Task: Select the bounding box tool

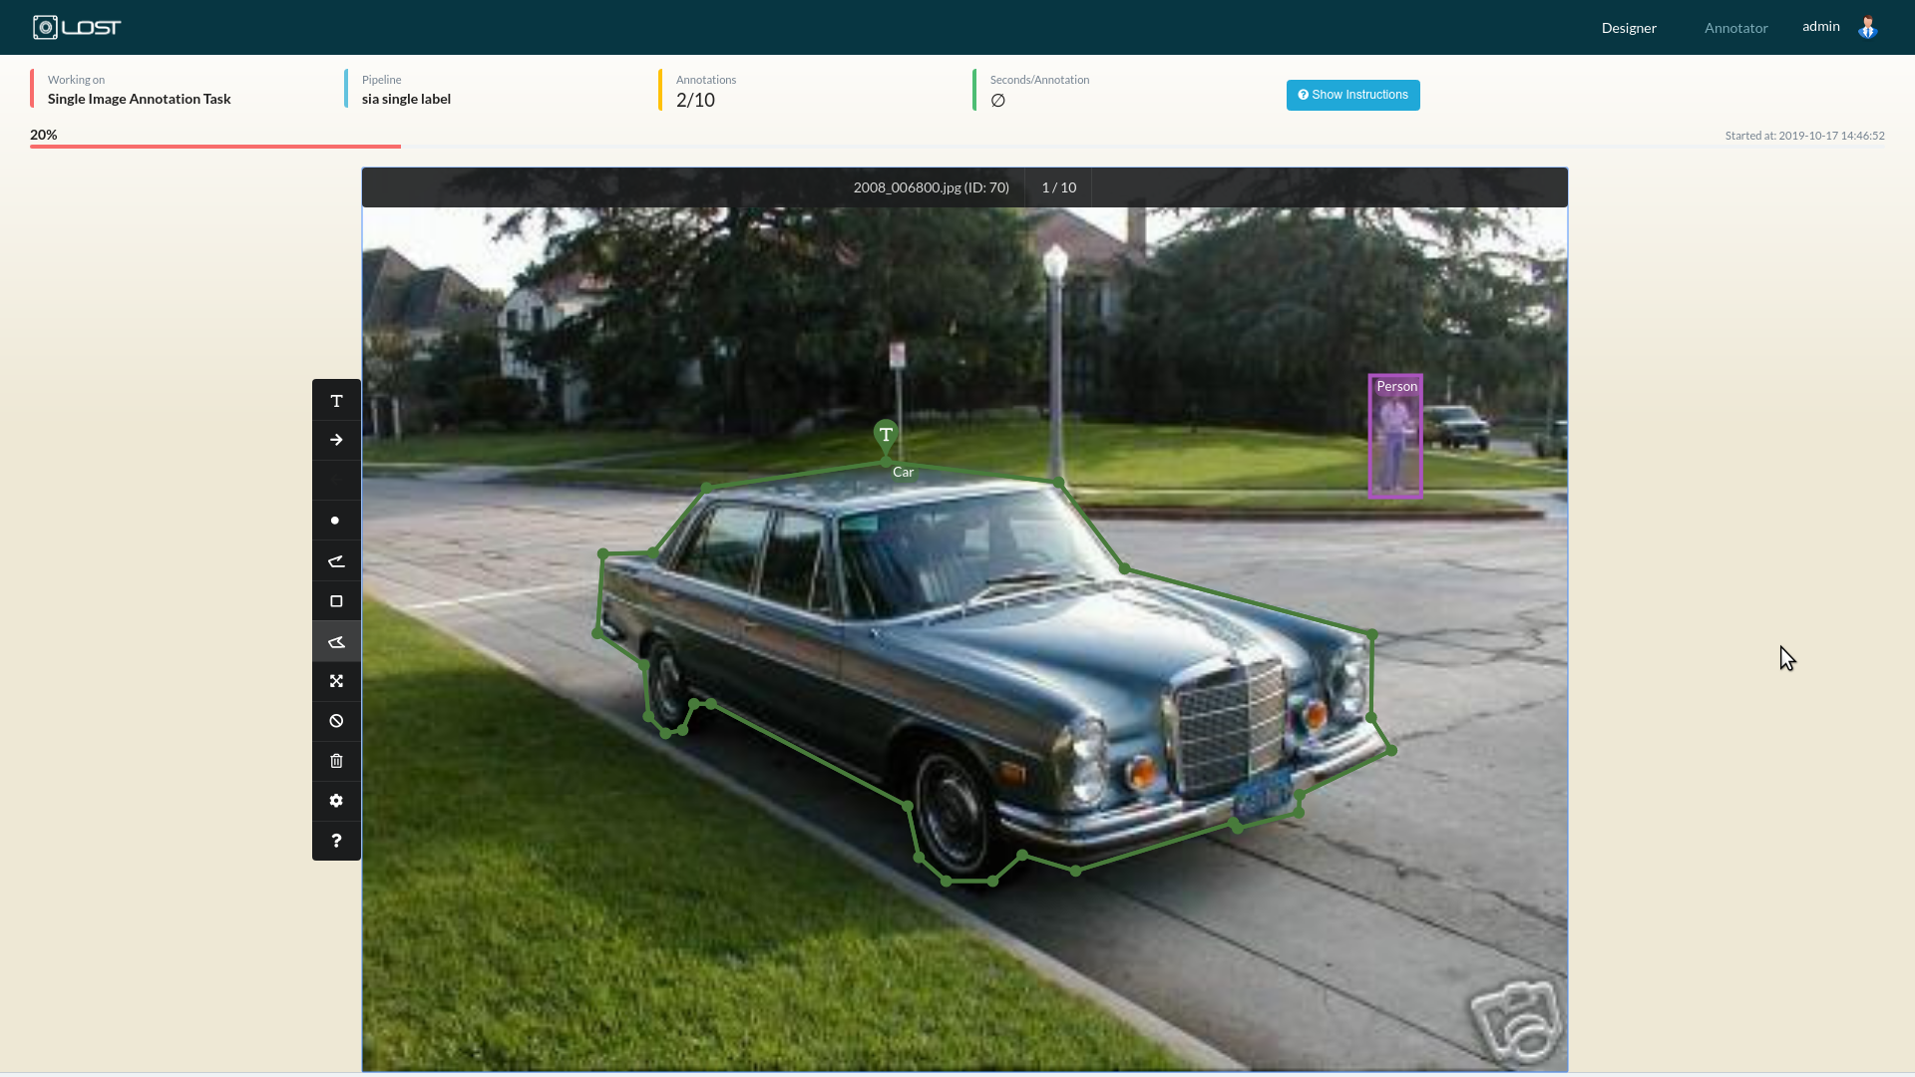Action: [x=336, y=601]
